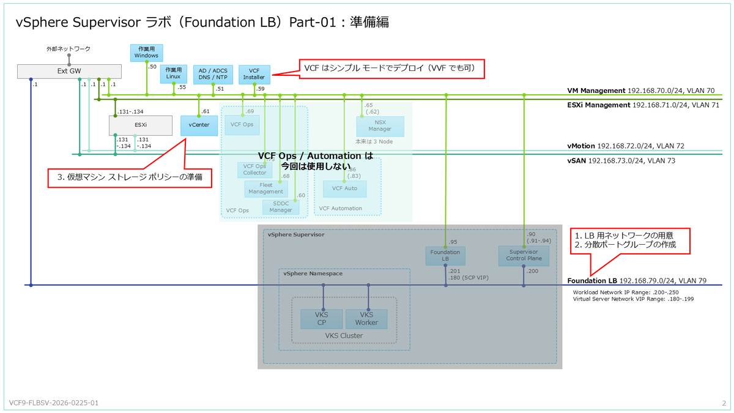Viewport: 734px width, 413px height.
Task: Click the vSphere Supervisor group label
Action: pos(296,234)
